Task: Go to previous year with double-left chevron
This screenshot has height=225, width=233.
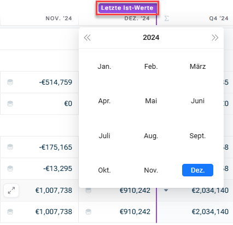Action: (x=87, y=38)
